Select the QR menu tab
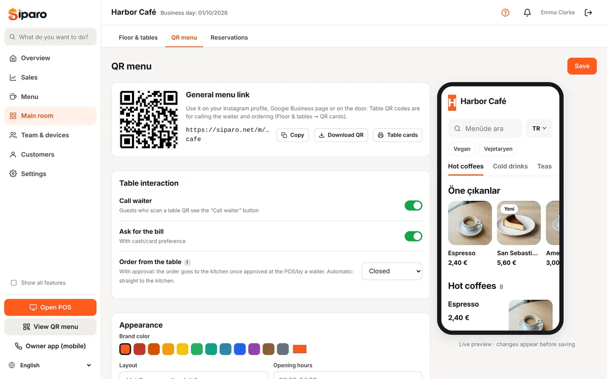 point(184,37)
